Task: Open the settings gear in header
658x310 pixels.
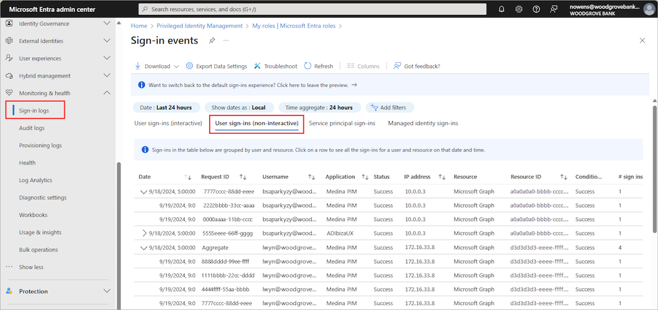Action: click(519, 9)
